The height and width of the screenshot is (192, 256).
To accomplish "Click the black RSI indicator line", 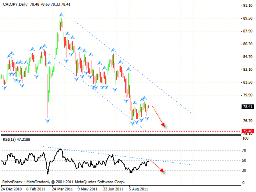I will tap(75, 161).
